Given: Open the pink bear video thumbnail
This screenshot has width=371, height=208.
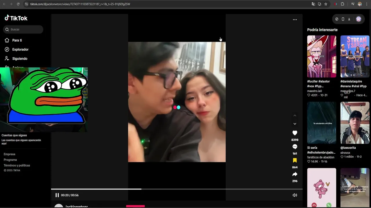Looking at the screenshot, I should click(x=322, y=188).
